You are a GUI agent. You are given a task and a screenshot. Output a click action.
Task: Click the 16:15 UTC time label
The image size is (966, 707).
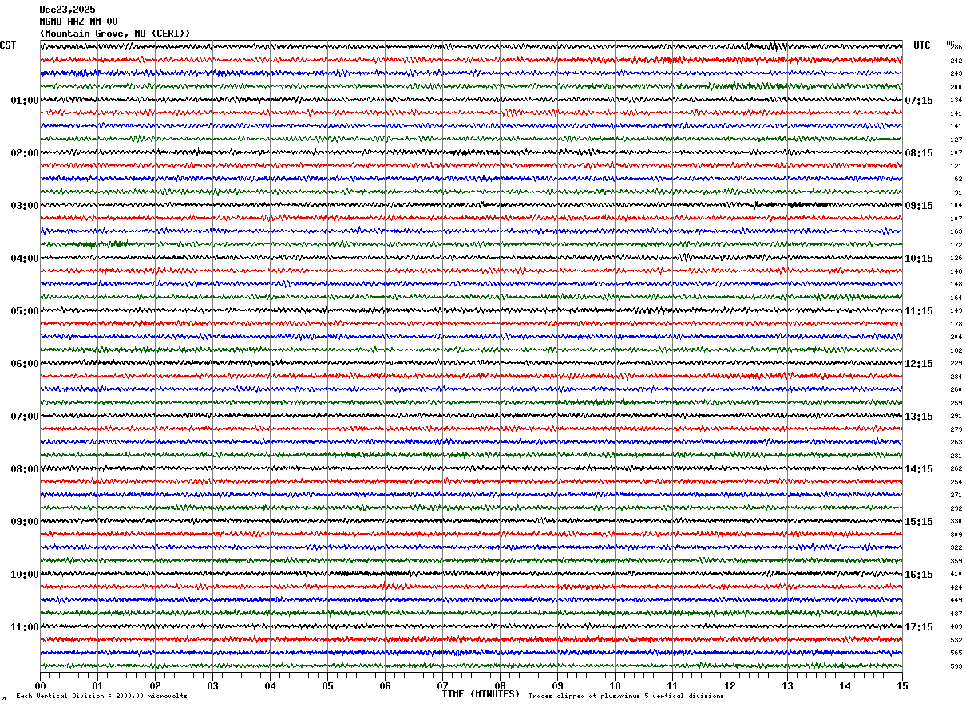coord(919,575)
